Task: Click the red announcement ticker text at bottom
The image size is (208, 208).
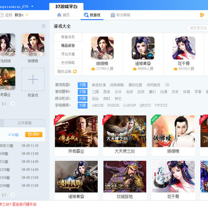Action: 18,205
